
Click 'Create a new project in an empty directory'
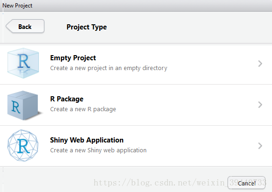tap(109, 68)
